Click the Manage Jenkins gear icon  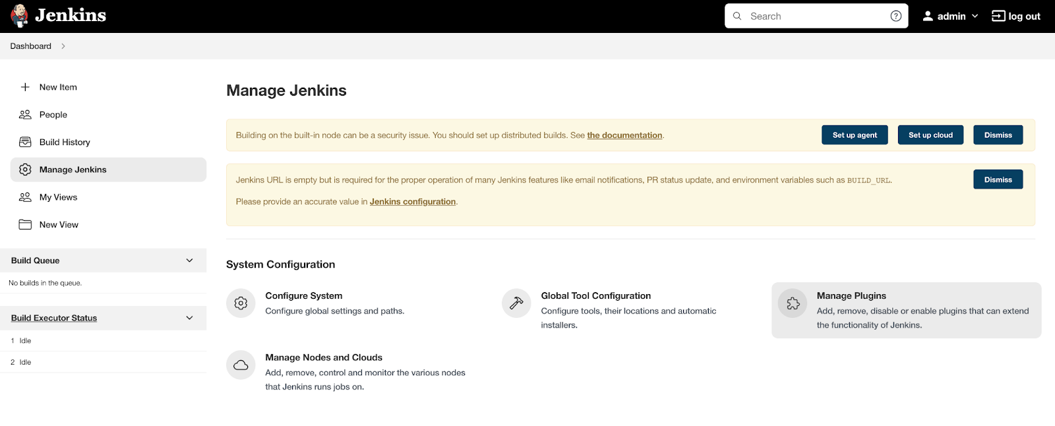click(25, 169)
